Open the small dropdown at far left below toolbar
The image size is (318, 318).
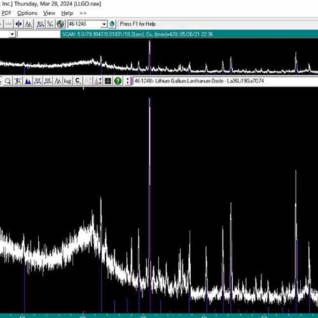[12, 34]
